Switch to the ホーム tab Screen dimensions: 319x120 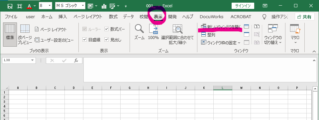coord(47,17)
